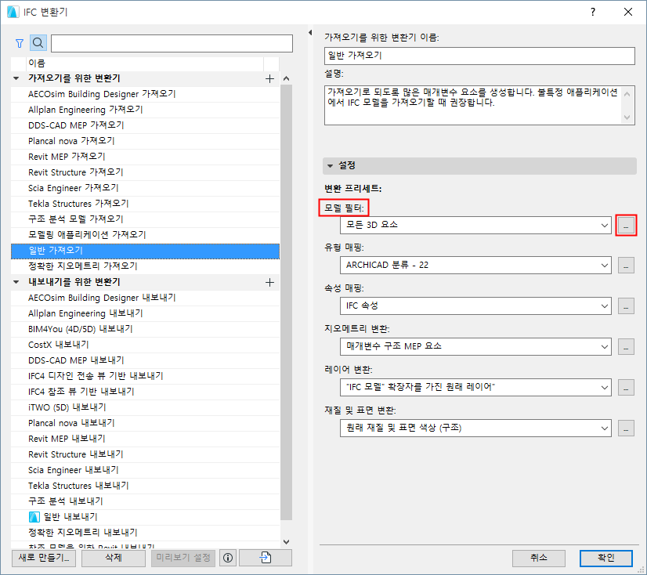Screen dimensions: 647x575
Task: Select IFC4 참조 뷰 기반 내보내기
Action: pyautogui.click(x=145, y=392)
